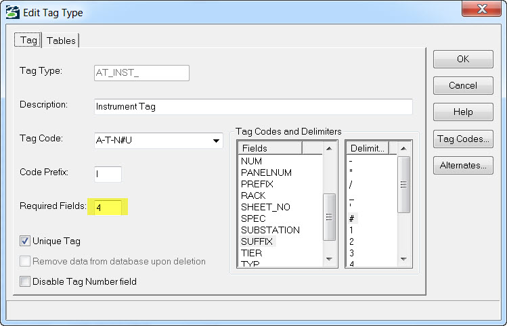Click the Delimiters list down arrow
The width and height of the screenshot is (507, 326).
pyautogui.click(x=403, y=259)
